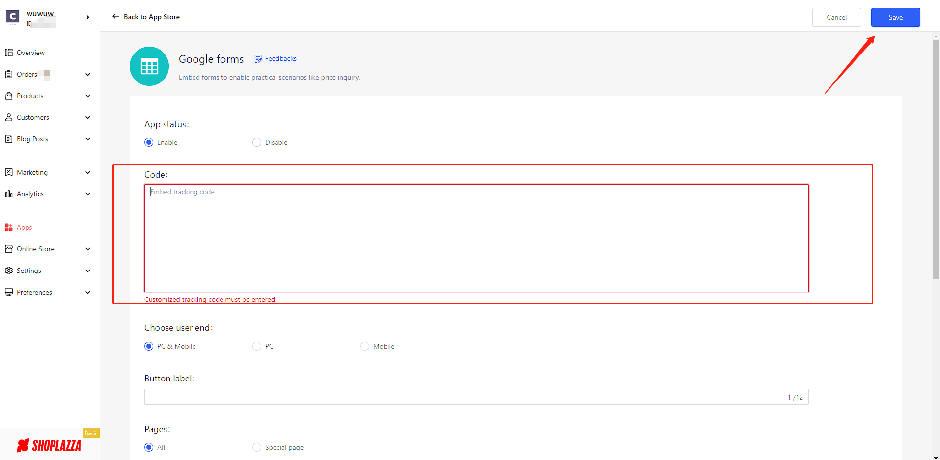
Task: Click the Button label input field
Action: (476, 397)
